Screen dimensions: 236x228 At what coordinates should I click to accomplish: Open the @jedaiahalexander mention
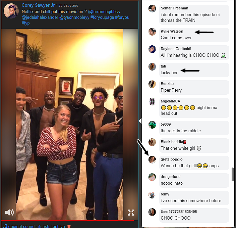(40, 17)
